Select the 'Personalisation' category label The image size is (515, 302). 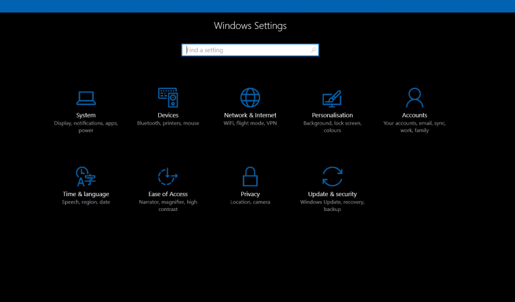pyautogui.click(x=333, y=115)
